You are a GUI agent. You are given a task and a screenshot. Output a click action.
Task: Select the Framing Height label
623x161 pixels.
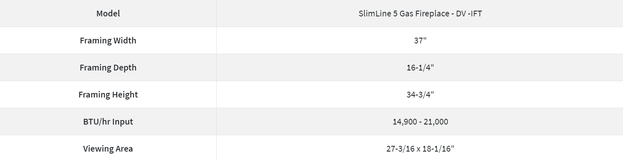pyautogui.click(x=108, y=95)
